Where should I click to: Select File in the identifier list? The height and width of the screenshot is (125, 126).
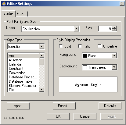[x=23, y=90]
